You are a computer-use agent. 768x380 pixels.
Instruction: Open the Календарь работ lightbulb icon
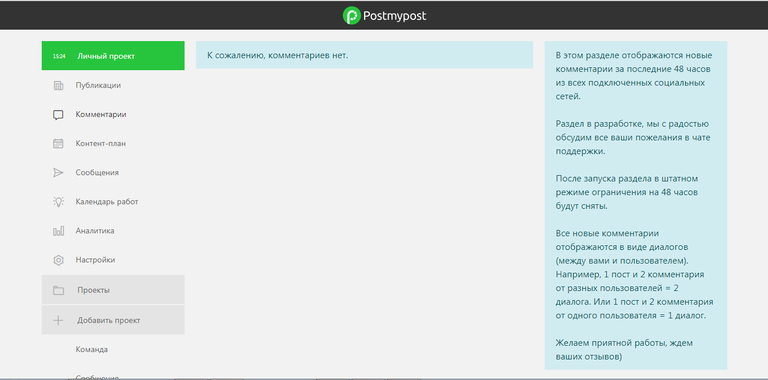click(x=58, y=201)
